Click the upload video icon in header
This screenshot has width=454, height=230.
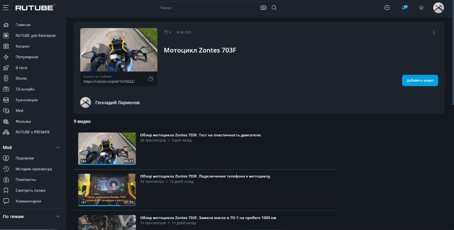tap(387, 8)
